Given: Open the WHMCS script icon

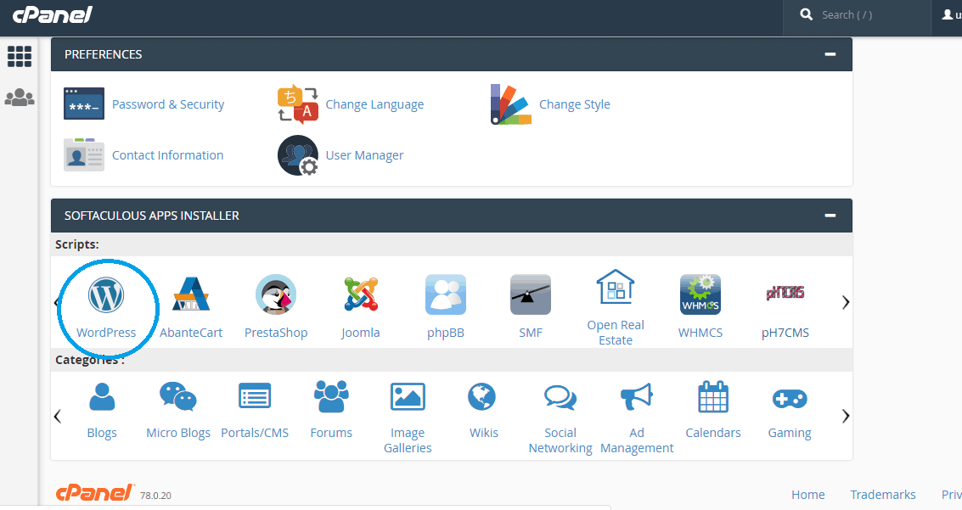Looking at the screenshot, I should click(700, 295).
